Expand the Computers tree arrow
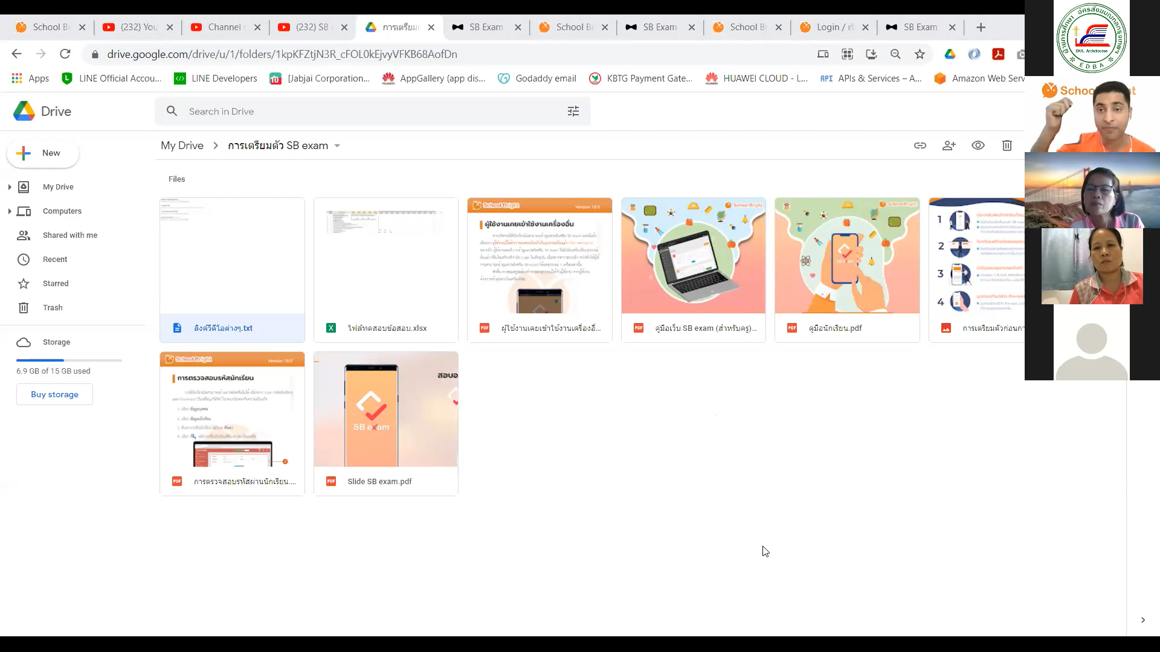This screenshot has height=652, width=1160. click(10, 211)
